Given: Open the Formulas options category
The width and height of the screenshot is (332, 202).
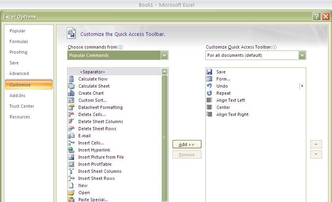Looking at the screenshot, I should pyautogui.click(x=19, y=41).
